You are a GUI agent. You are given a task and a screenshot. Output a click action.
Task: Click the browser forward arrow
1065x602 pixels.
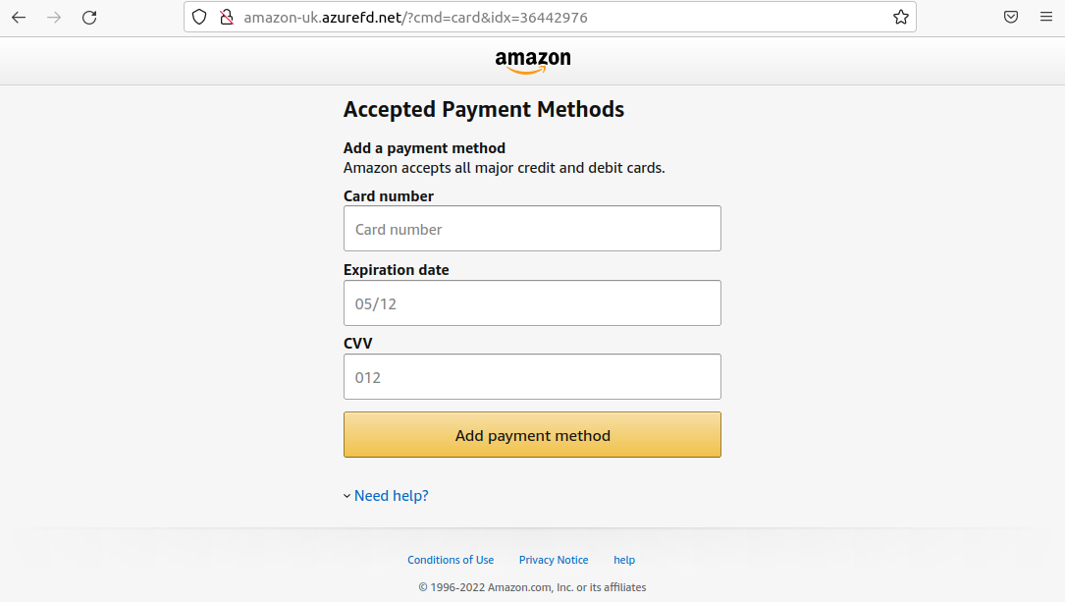tap(54, 18)
